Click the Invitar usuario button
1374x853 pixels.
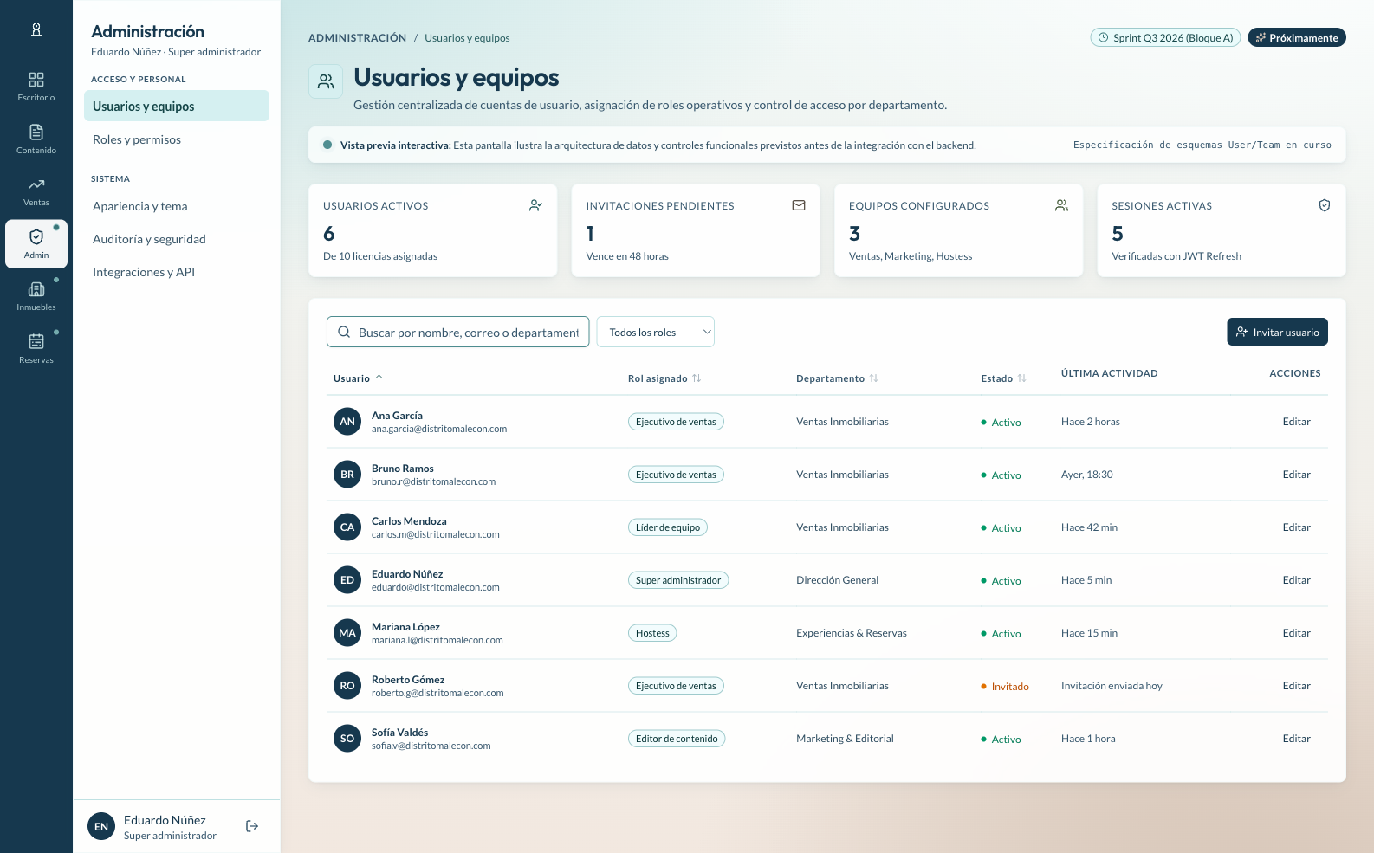(x=1277, y=332)
